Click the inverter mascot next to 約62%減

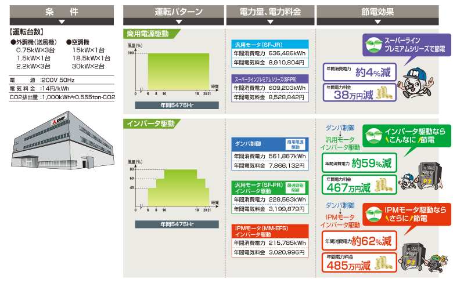point(415,256)
